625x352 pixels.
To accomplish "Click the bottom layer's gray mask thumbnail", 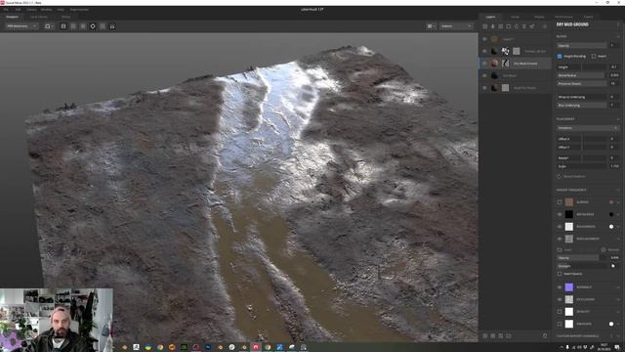I will 506,88.
